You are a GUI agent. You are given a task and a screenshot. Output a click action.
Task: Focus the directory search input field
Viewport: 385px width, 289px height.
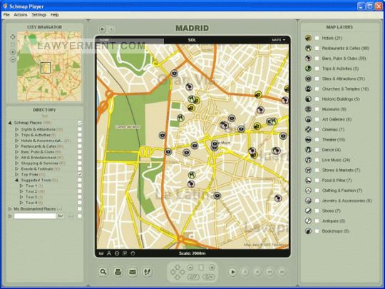[35, 216]
